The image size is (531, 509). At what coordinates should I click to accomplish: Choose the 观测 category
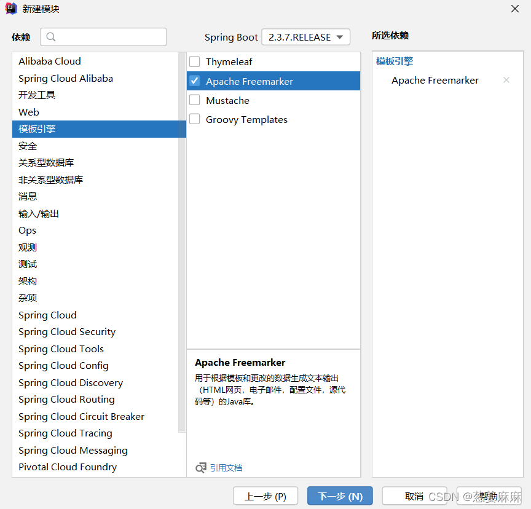coord(95,247)
